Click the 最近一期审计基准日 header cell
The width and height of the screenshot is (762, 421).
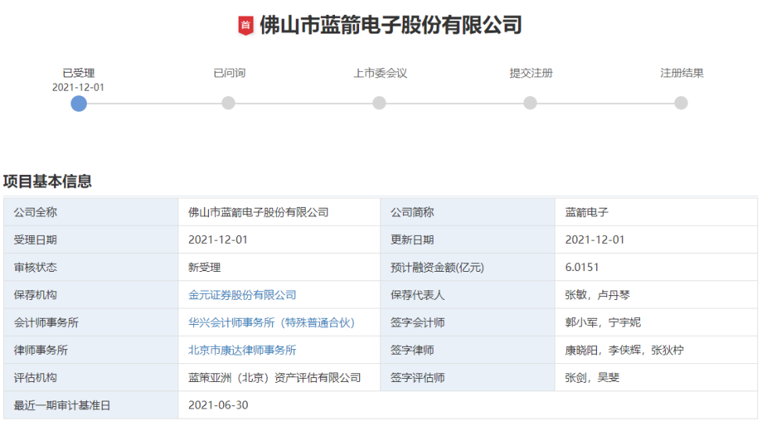(91, 405)
